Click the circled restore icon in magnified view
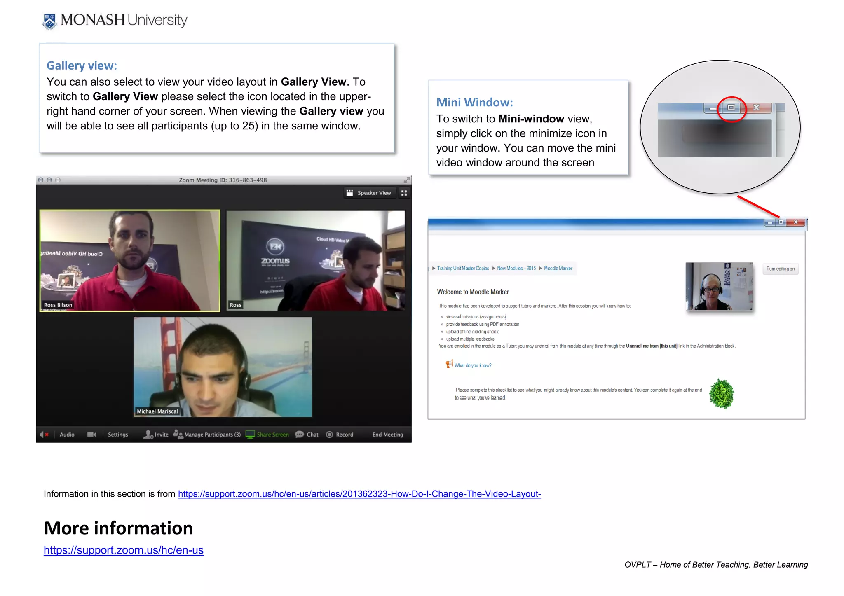The height and width of the screenshot is (596, 844). [731, 108]
